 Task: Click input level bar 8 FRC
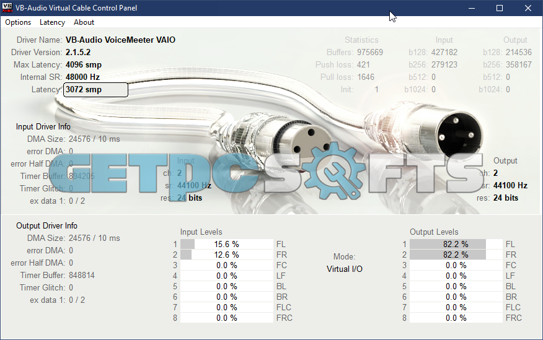(x=226, y=318)
